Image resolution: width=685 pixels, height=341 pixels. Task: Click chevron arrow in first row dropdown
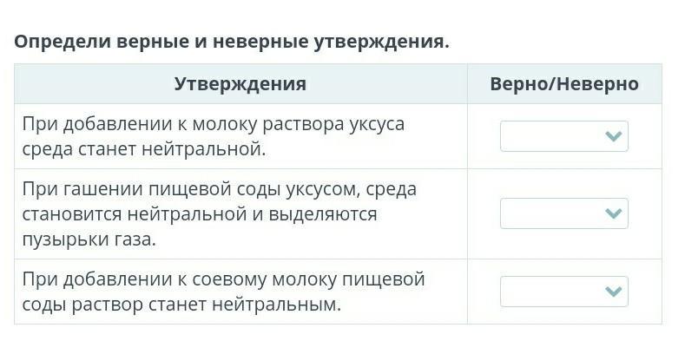[614, 137]
